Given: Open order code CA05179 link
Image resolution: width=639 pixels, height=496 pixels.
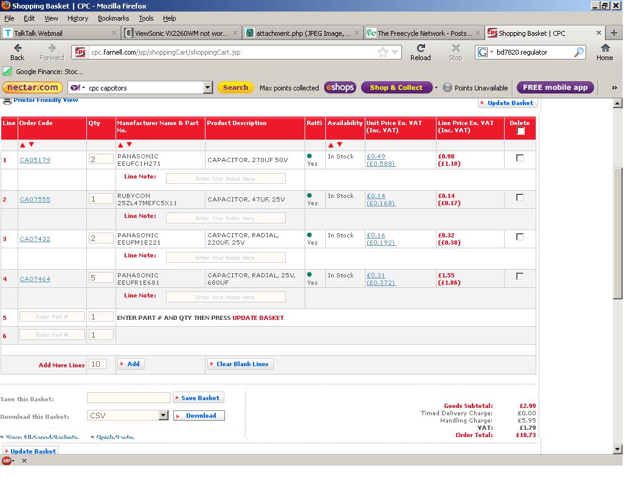Looking at the screenshot, I should tap(35, 160).
